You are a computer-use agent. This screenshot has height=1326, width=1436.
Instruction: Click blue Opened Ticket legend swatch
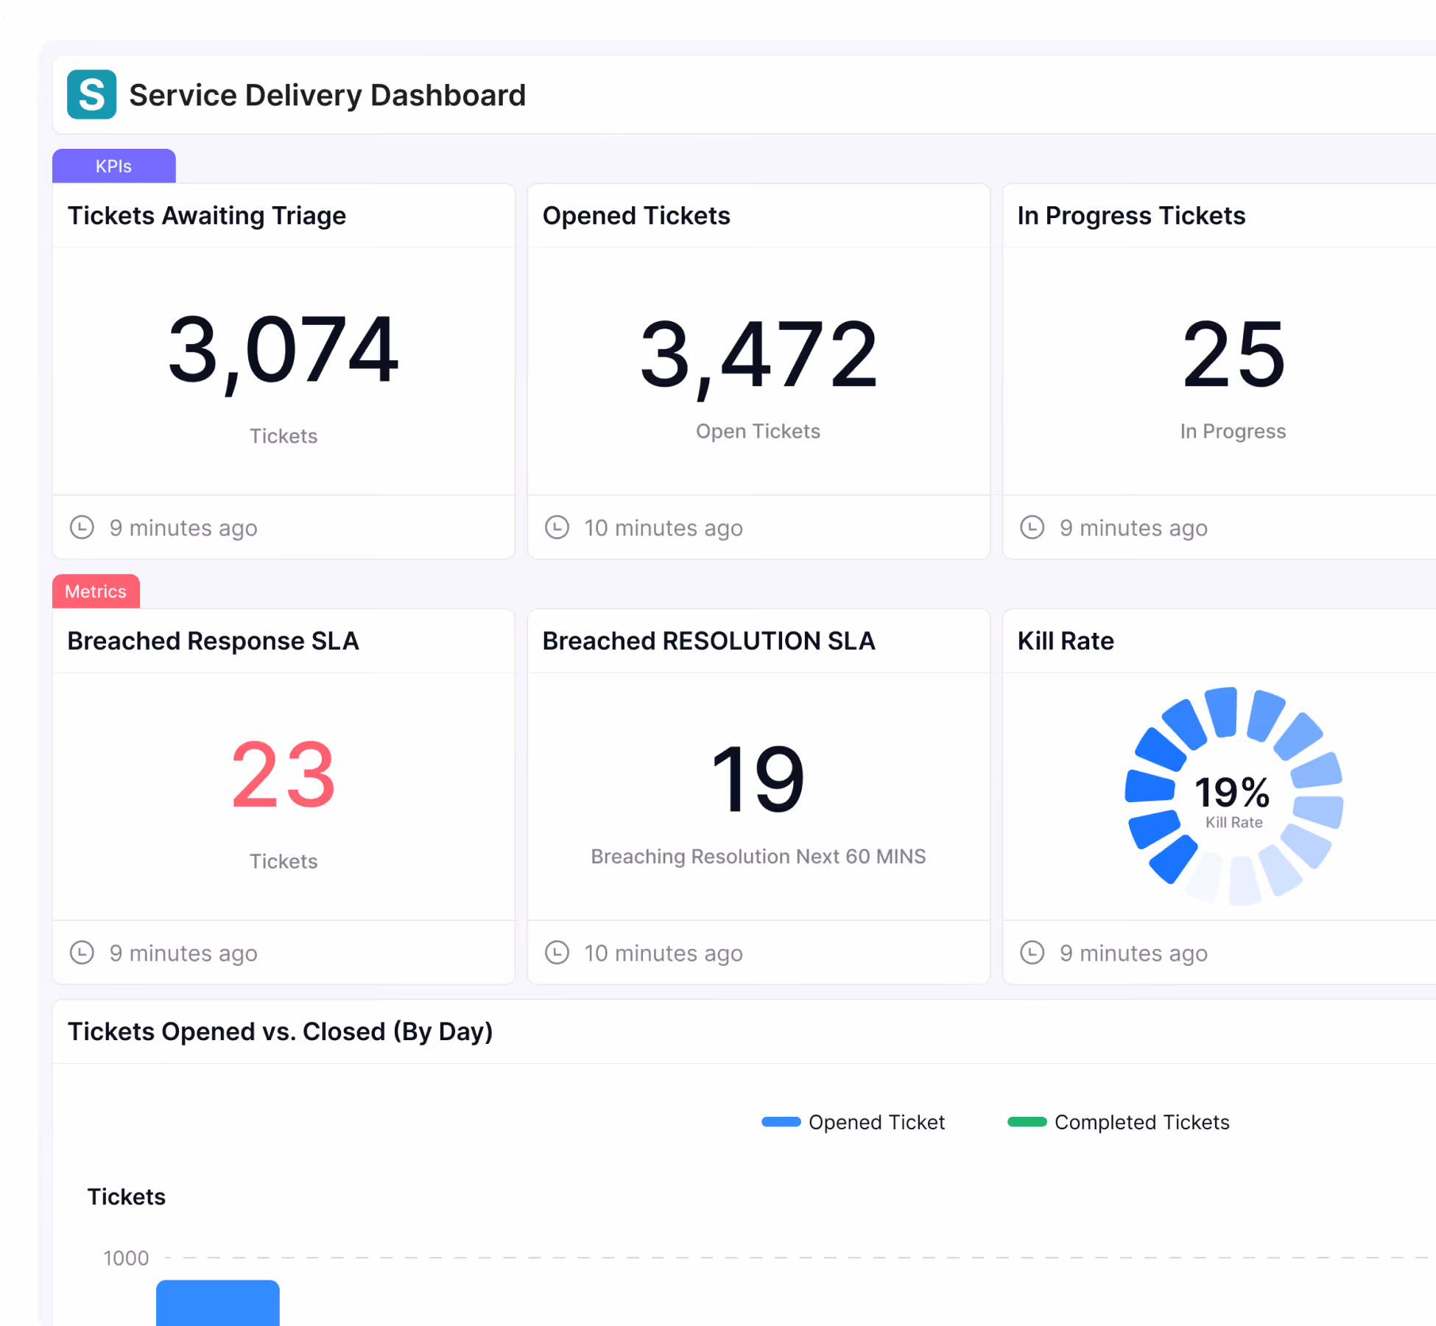click(781, 1122)
